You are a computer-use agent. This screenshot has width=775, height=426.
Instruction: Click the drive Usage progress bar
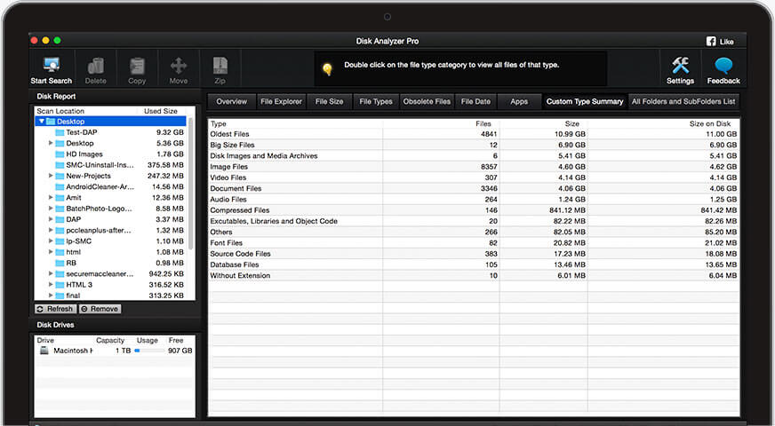149,351
